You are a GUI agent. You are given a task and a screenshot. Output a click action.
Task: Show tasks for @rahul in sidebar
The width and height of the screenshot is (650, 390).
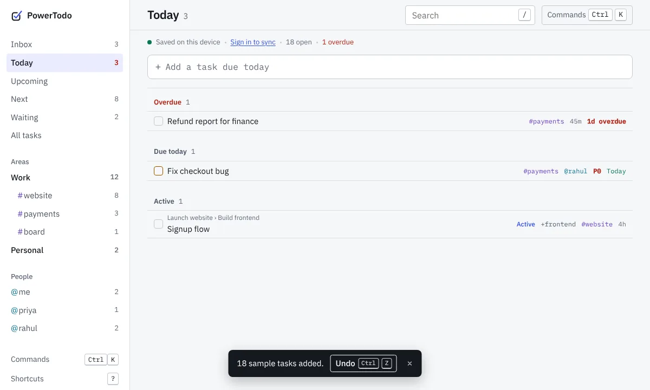(64, 328)
